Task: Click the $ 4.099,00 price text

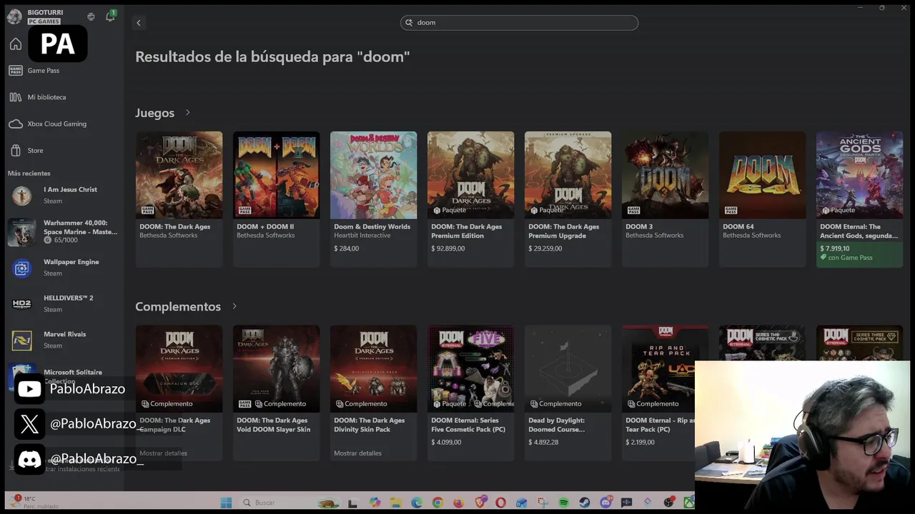Action: 446,443
